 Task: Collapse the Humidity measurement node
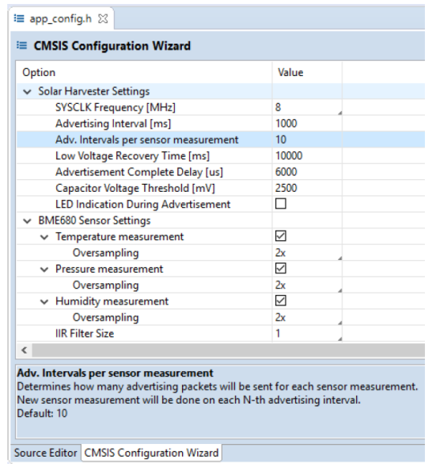click(x=44, y=302)
